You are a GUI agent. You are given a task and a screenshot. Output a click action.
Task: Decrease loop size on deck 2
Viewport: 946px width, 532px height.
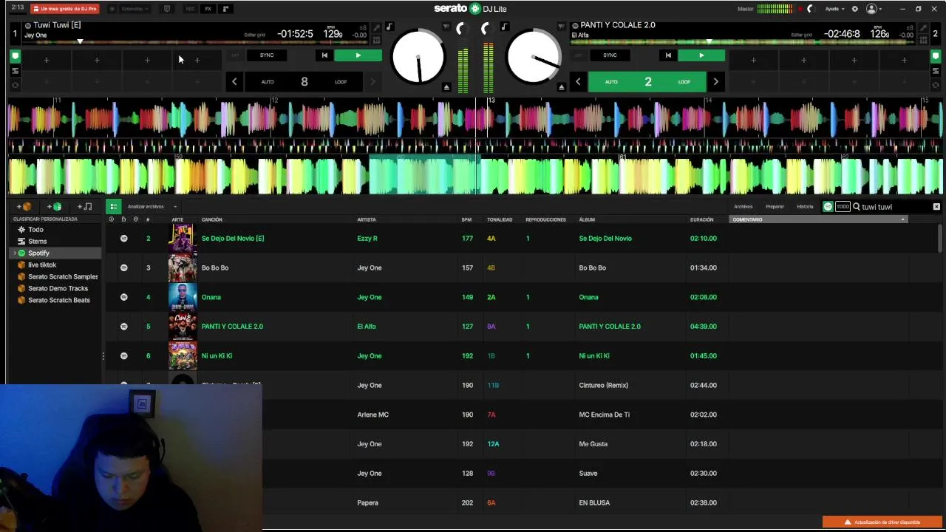pyautogui.click(x=578, y=82)
